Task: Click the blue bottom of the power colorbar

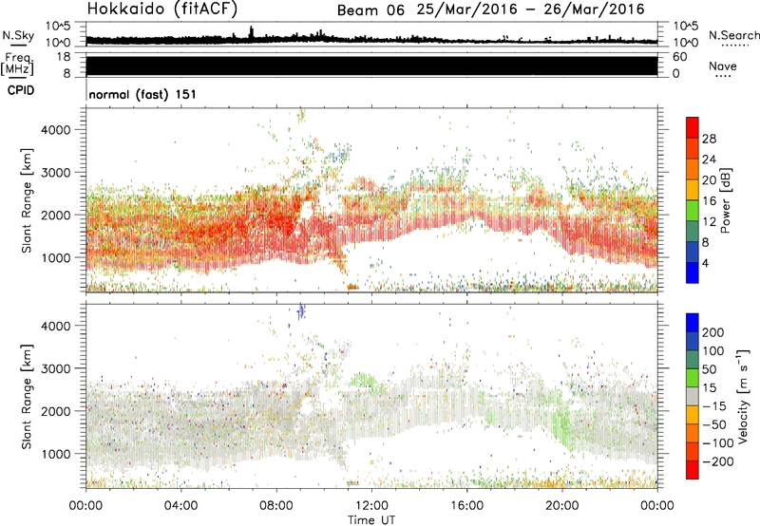Action: pos(693,272)
